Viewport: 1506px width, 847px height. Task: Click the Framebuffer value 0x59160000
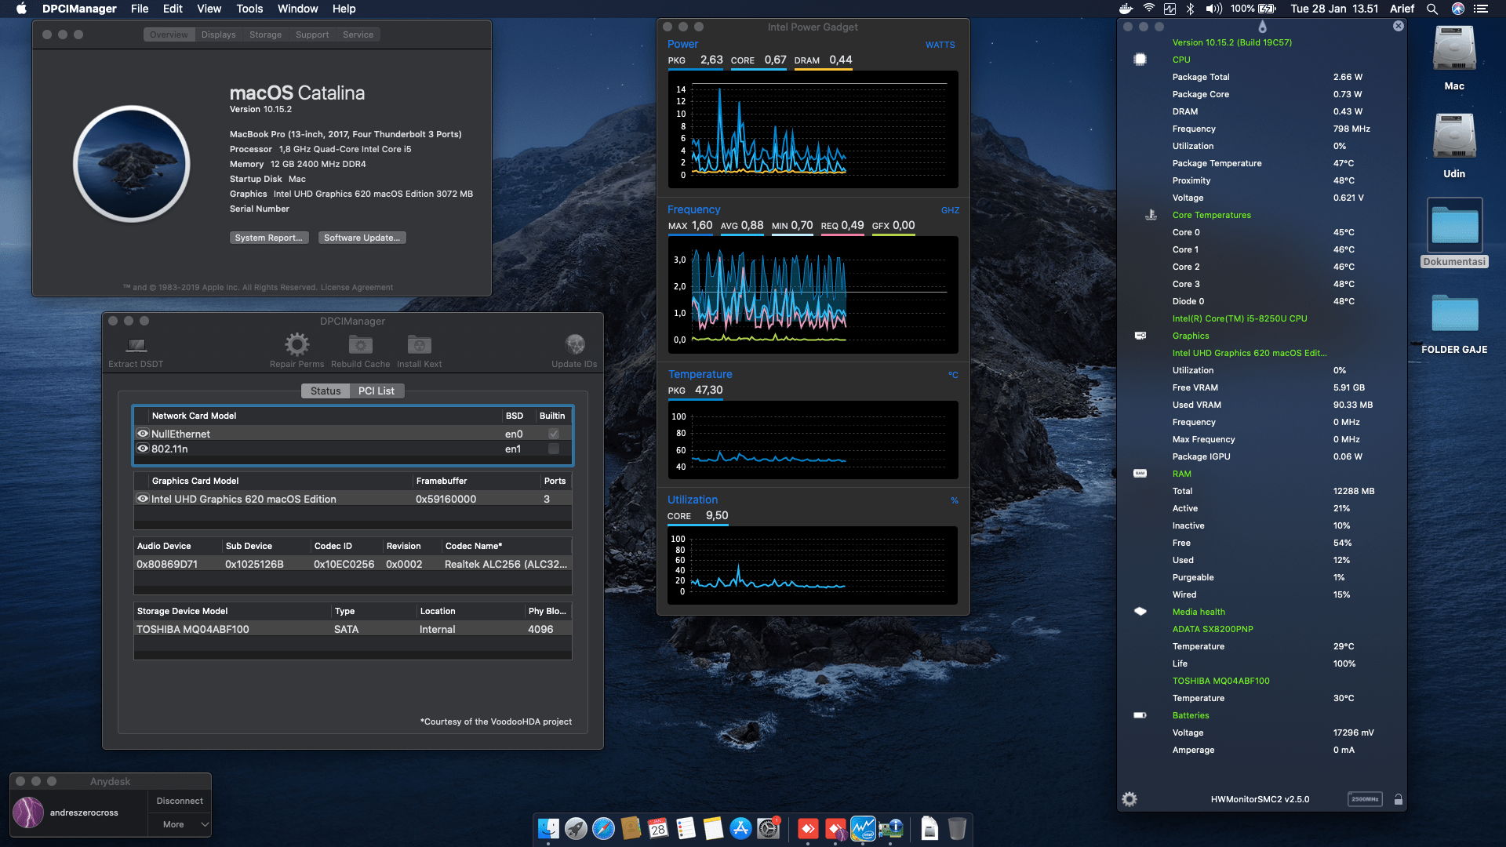(446, 499)
